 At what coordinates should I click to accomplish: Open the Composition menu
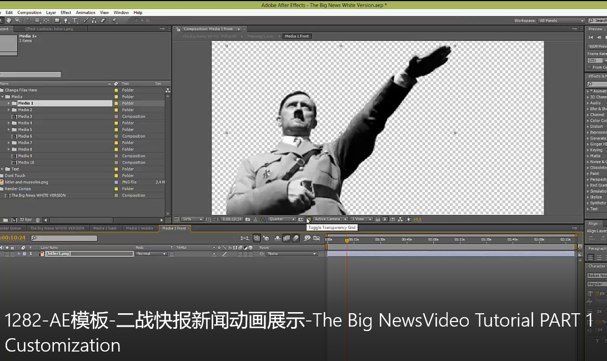pos(29,12)
